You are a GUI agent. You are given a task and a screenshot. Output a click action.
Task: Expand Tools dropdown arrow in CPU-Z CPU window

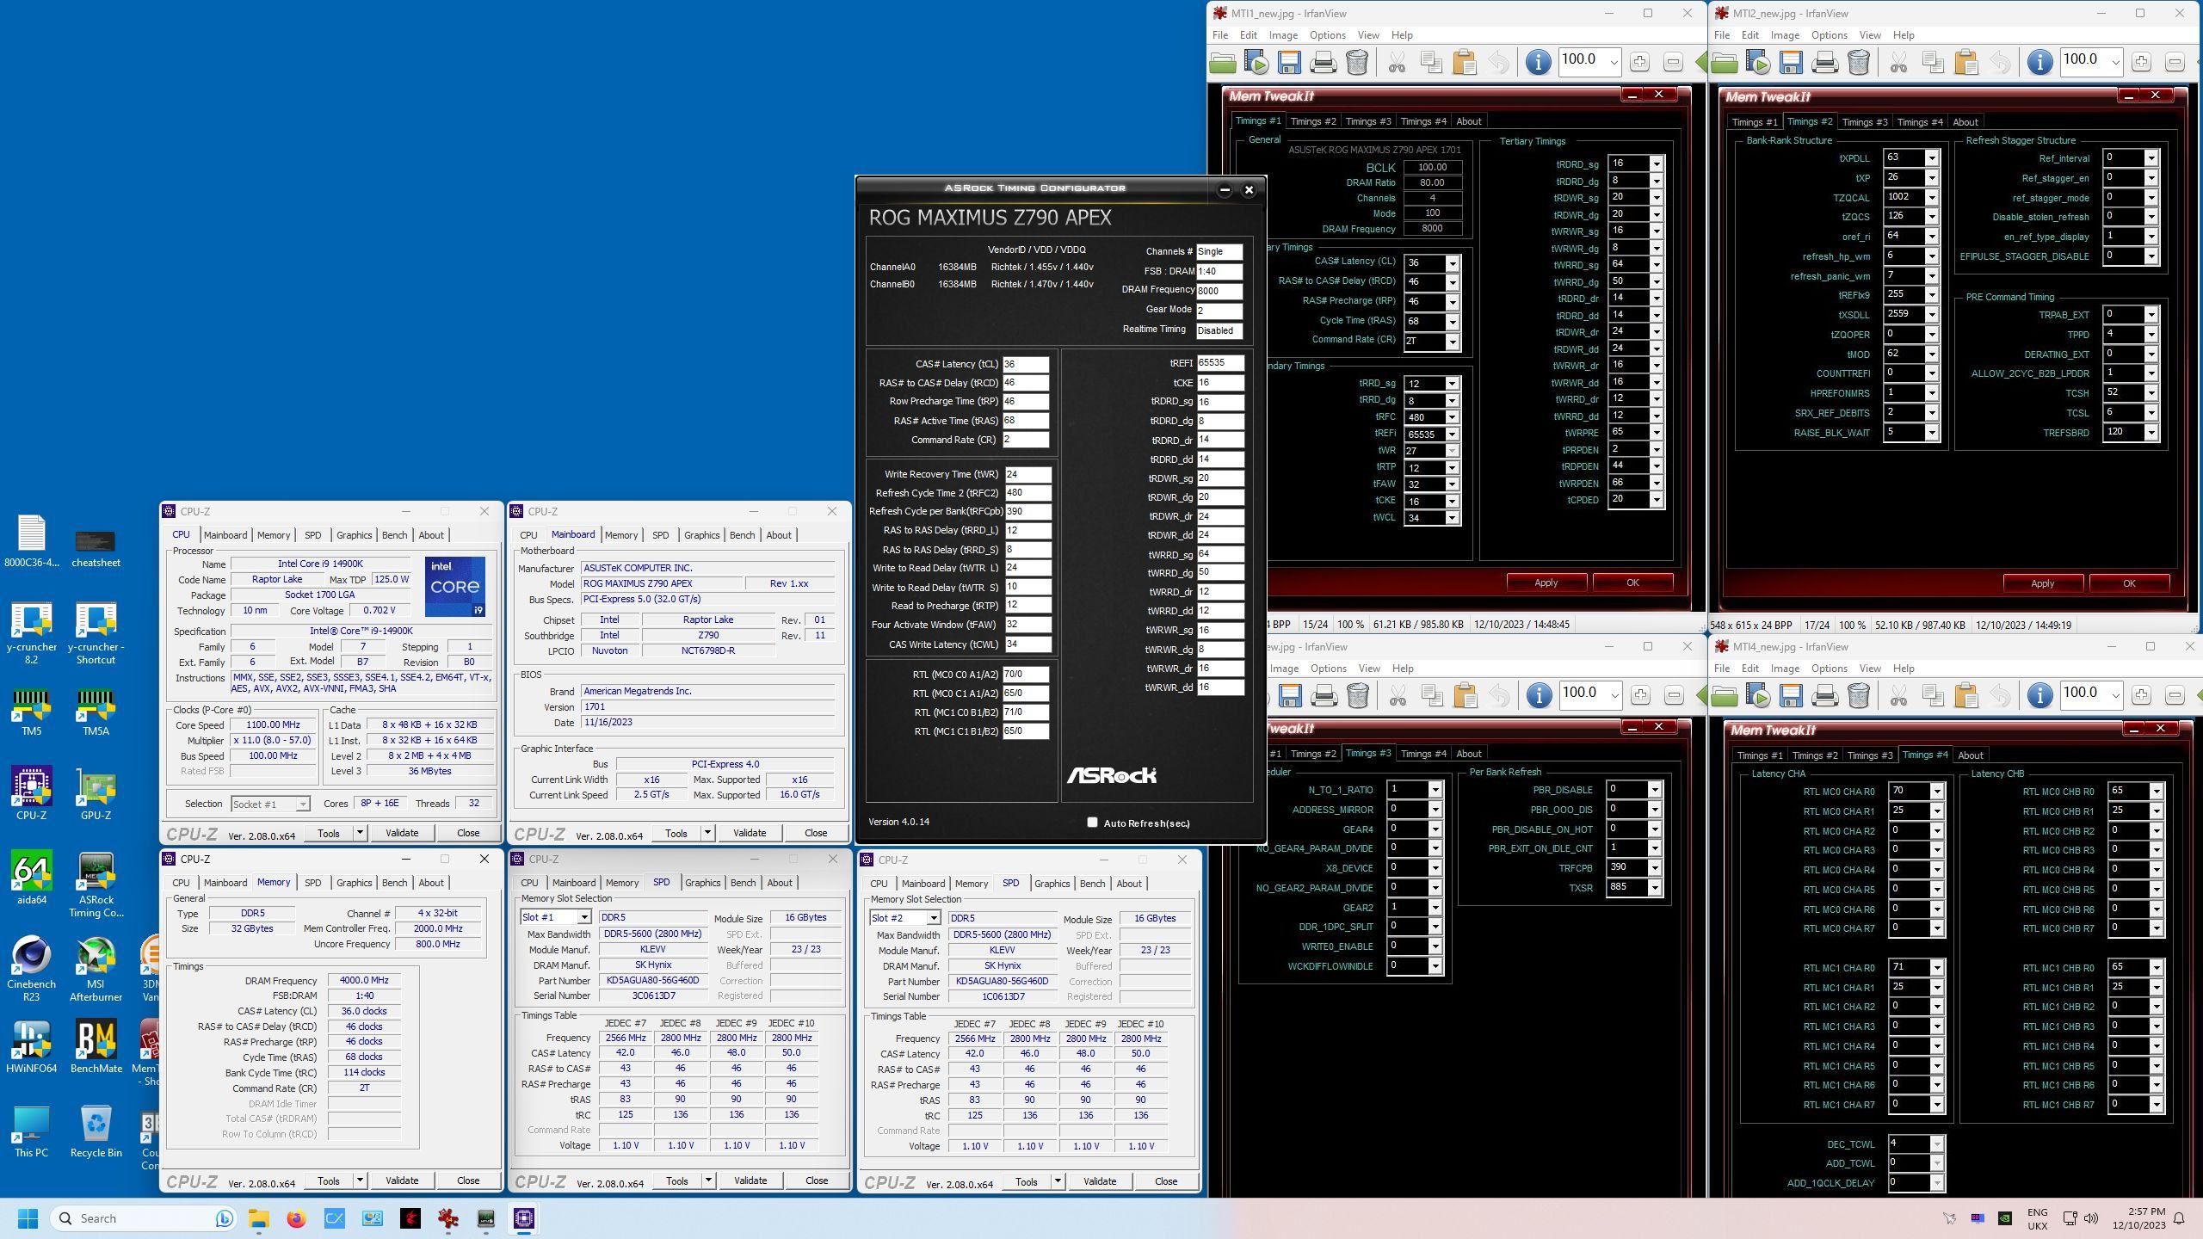tap(360, 833)
